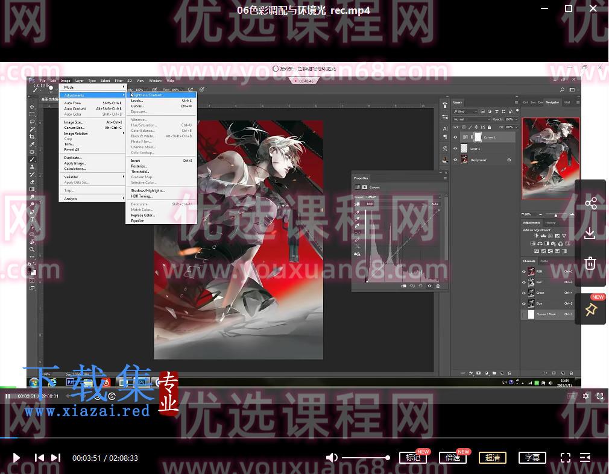Enter fullscreen mode in the player
The width and height of the screenshot is (609, 474).
click(x=566, y=458)
